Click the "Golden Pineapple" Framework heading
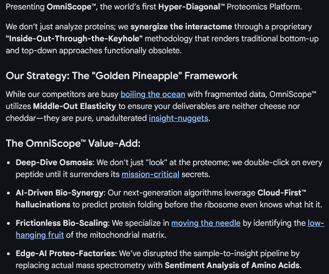 (x=122, y=76)
